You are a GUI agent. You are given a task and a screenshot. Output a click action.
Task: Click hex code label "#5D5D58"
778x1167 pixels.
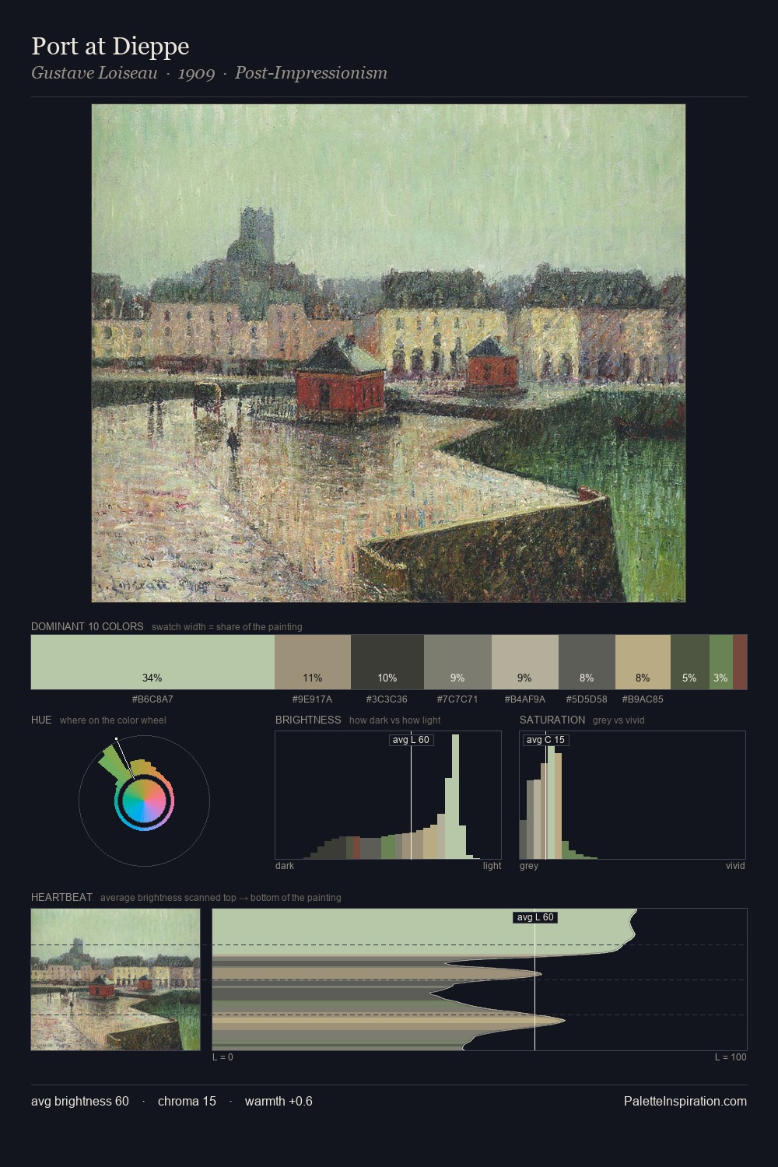tap(587, 699)
